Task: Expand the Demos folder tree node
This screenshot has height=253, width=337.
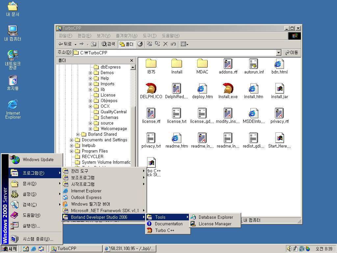Action: pyautogui.click(x=91, y=73)
